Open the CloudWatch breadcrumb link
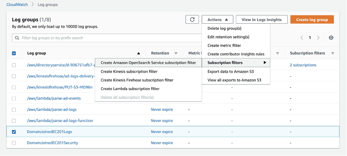The width and height of the screenshot is (347, 156). [x=17, y=4]
